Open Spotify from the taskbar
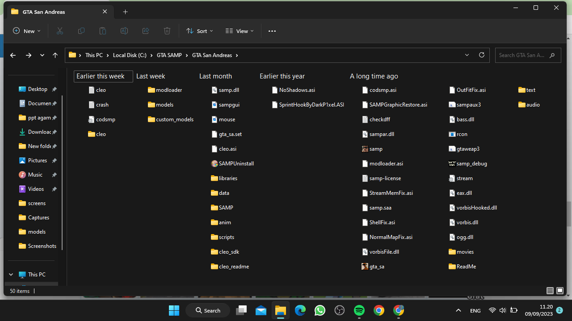 coord(359,310)
